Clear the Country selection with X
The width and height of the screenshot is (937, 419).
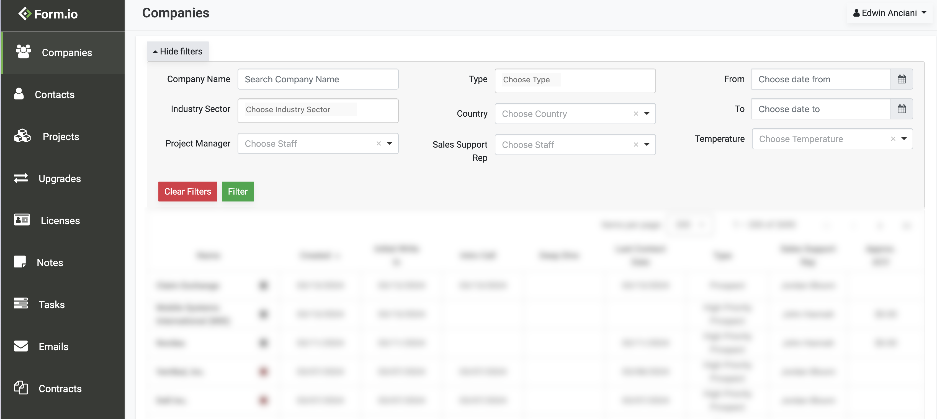click(635, 114)
